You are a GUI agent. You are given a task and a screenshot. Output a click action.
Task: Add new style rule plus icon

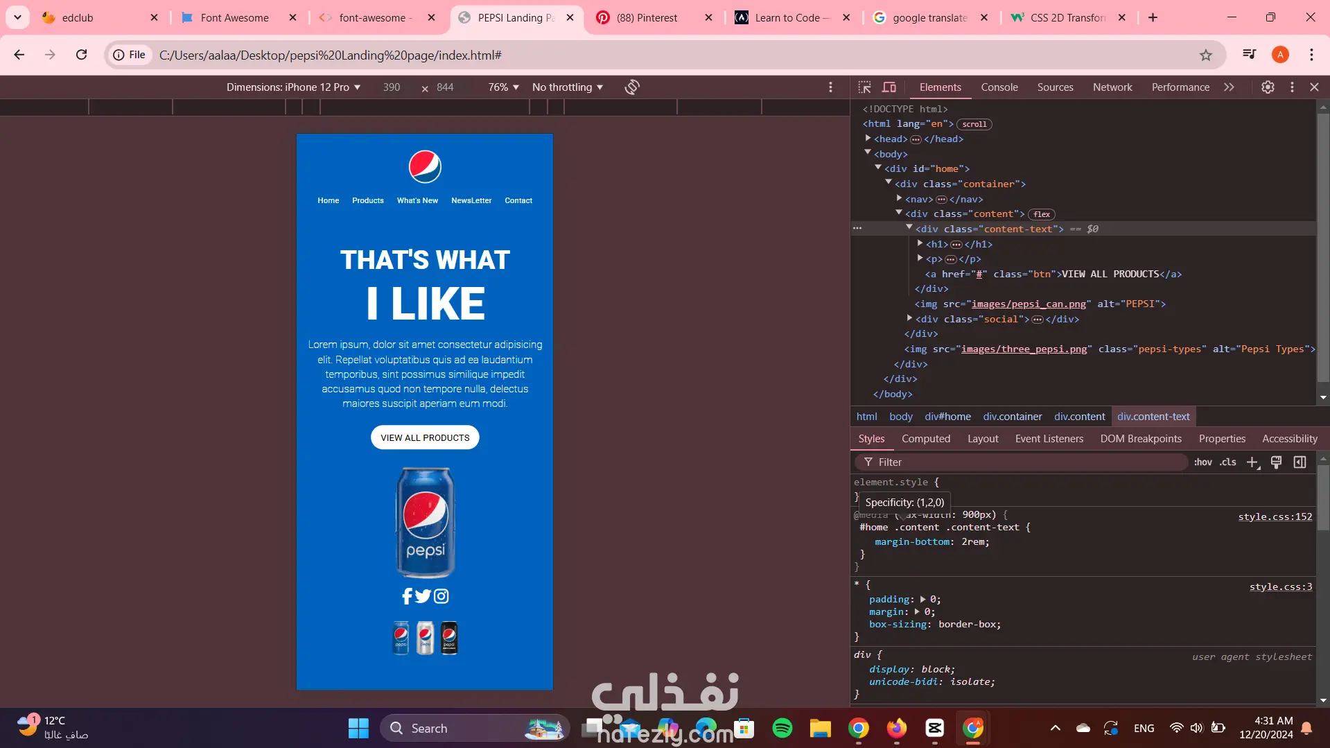1252,462
